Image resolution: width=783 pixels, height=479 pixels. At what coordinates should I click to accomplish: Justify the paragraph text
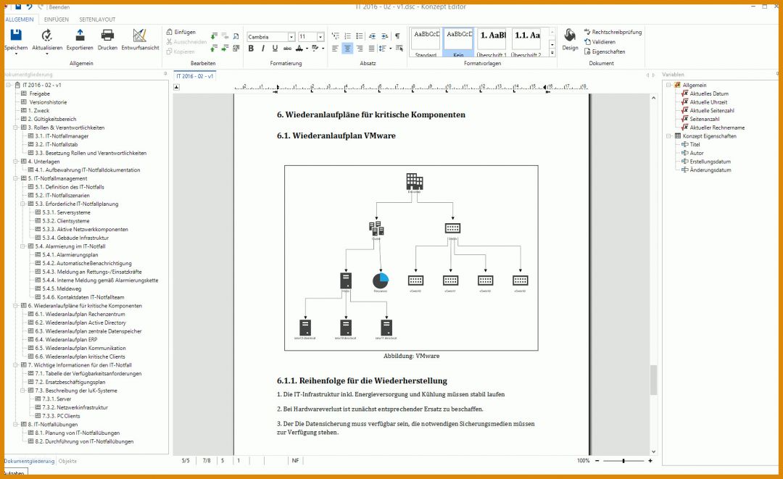pyautogui.click(x=371, y=49)
